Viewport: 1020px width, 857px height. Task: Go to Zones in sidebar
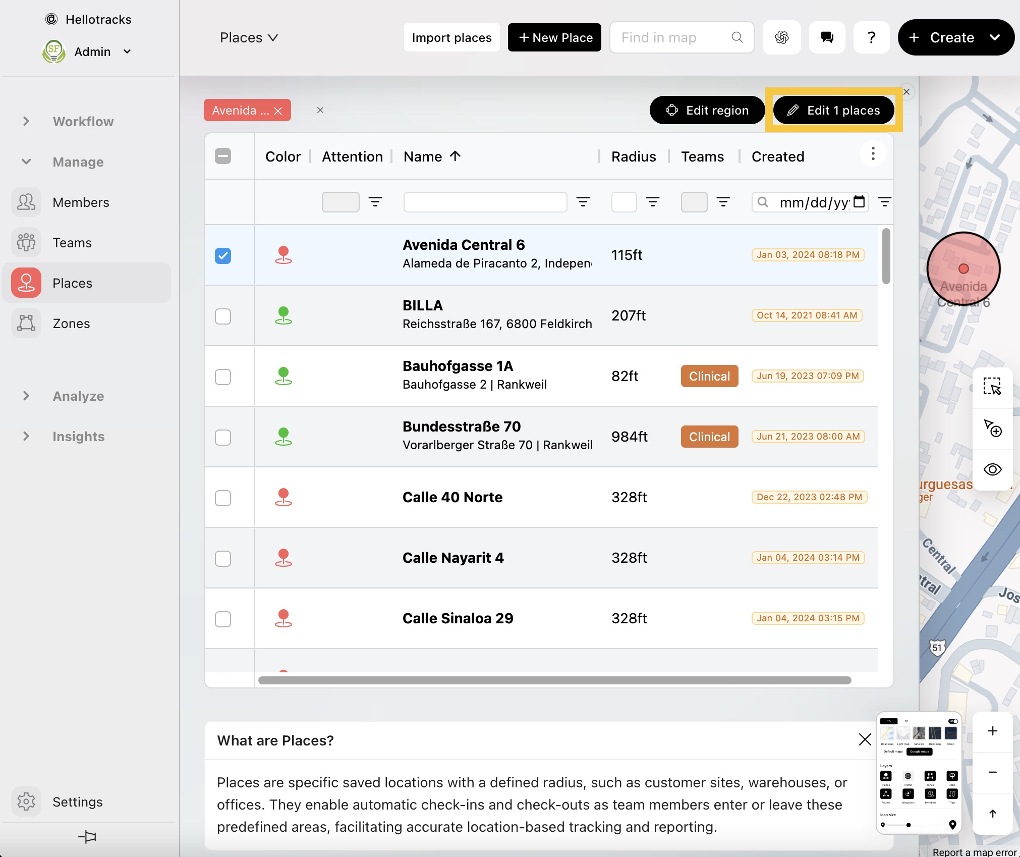(x=71, y=324)
